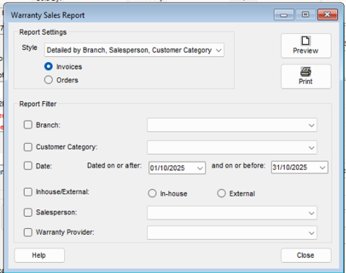Tick the Salesperson filter checkbox
The width and height of the screenshot is (346, 273).
pyautogui.click(x=28, y=213)
